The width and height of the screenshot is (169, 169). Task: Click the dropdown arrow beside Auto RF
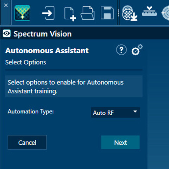coord(135,112)
